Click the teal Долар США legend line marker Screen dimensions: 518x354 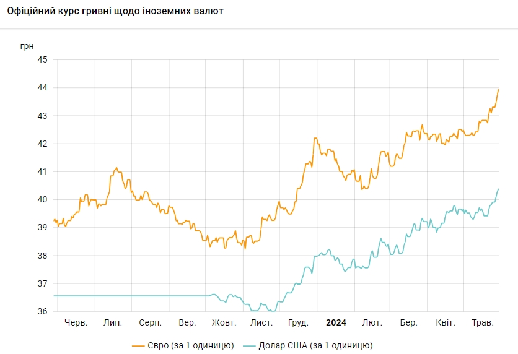point(250,345)
